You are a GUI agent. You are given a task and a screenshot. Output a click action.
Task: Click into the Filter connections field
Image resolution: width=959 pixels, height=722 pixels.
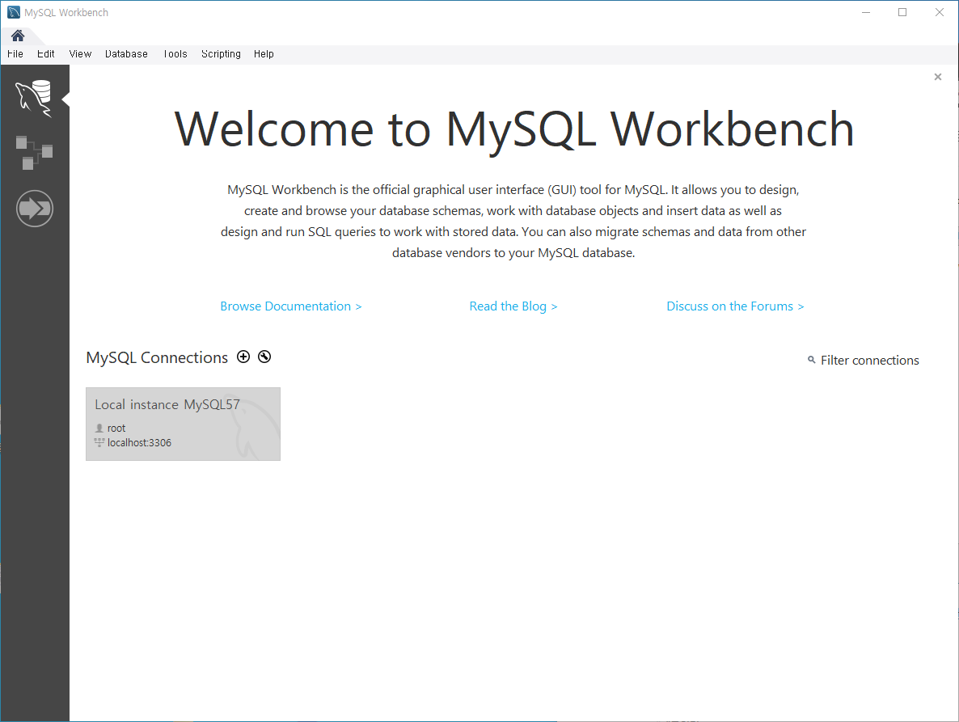coord(870,361)
